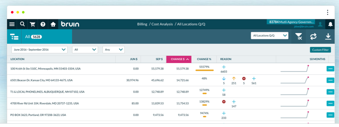This screenshot has height=127, width=339.
Task: Go to Cost Analysis breadcrumb
Action: [162, 24]
